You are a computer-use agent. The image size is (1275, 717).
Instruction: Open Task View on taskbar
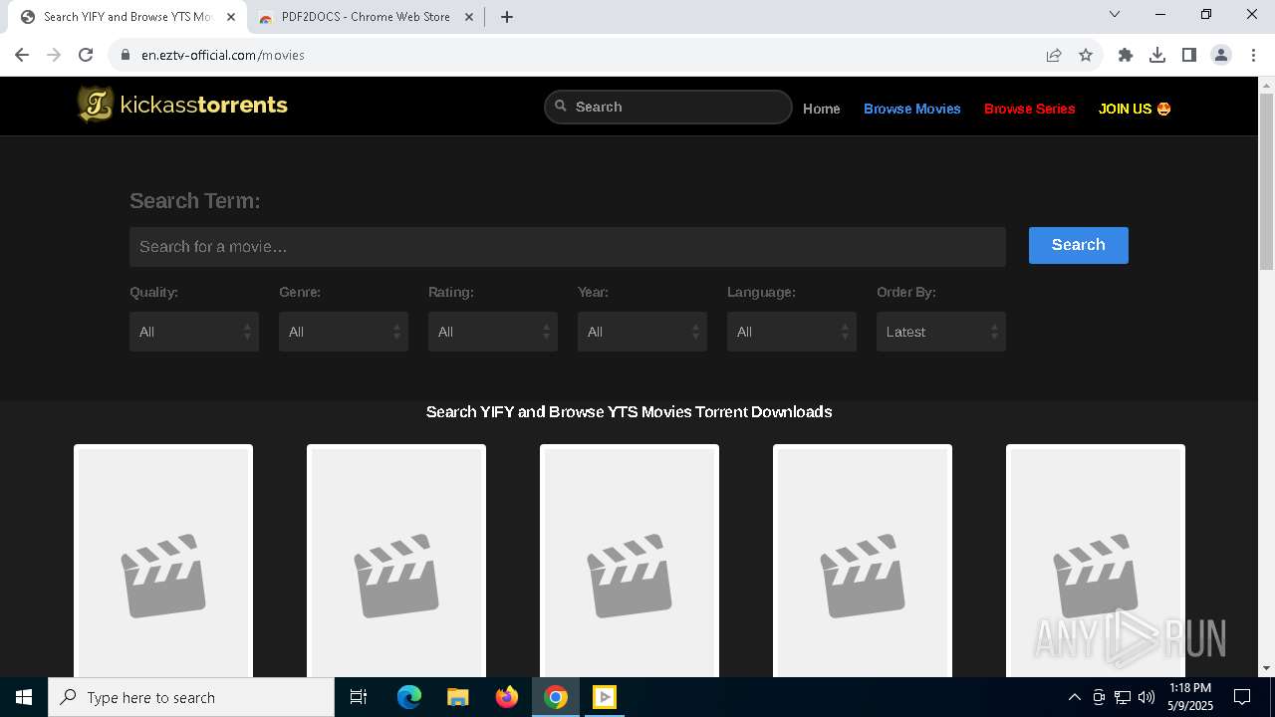click(x=359, y=697)
